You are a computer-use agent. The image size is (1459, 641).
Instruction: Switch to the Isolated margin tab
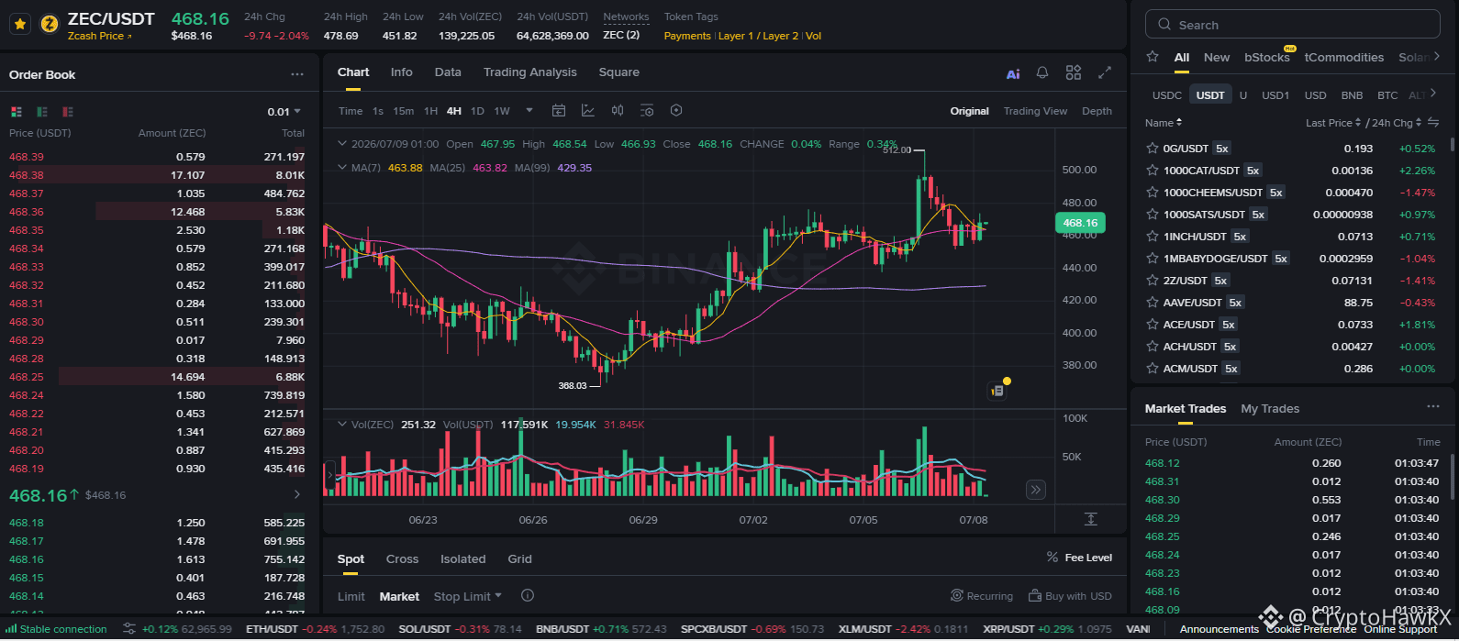coord(463,559)
